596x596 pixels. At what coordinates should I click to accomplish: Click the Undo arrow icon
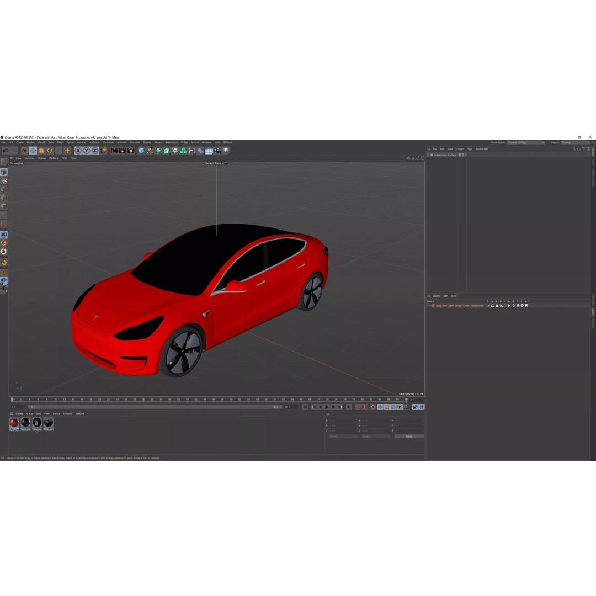[x=6, y=151]
